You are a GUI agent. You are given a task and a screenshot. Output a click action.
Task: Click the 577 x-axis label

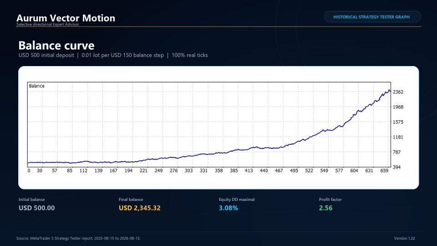pyautogui.click(x=339, y=171)
